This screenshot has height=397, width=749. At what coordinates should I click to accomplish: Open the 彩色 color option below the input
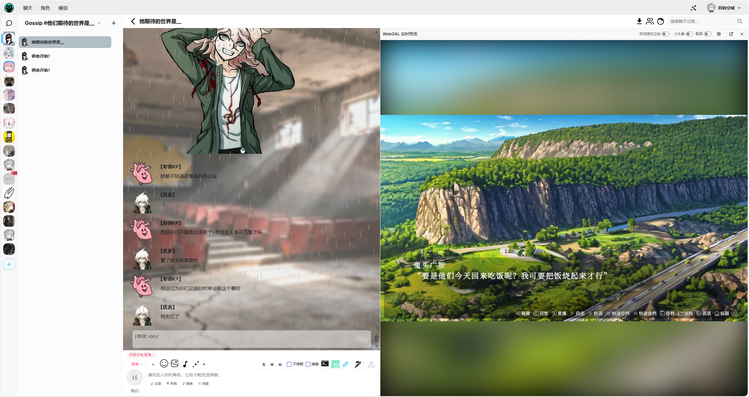pyautogui.click(x=172, y=383)
